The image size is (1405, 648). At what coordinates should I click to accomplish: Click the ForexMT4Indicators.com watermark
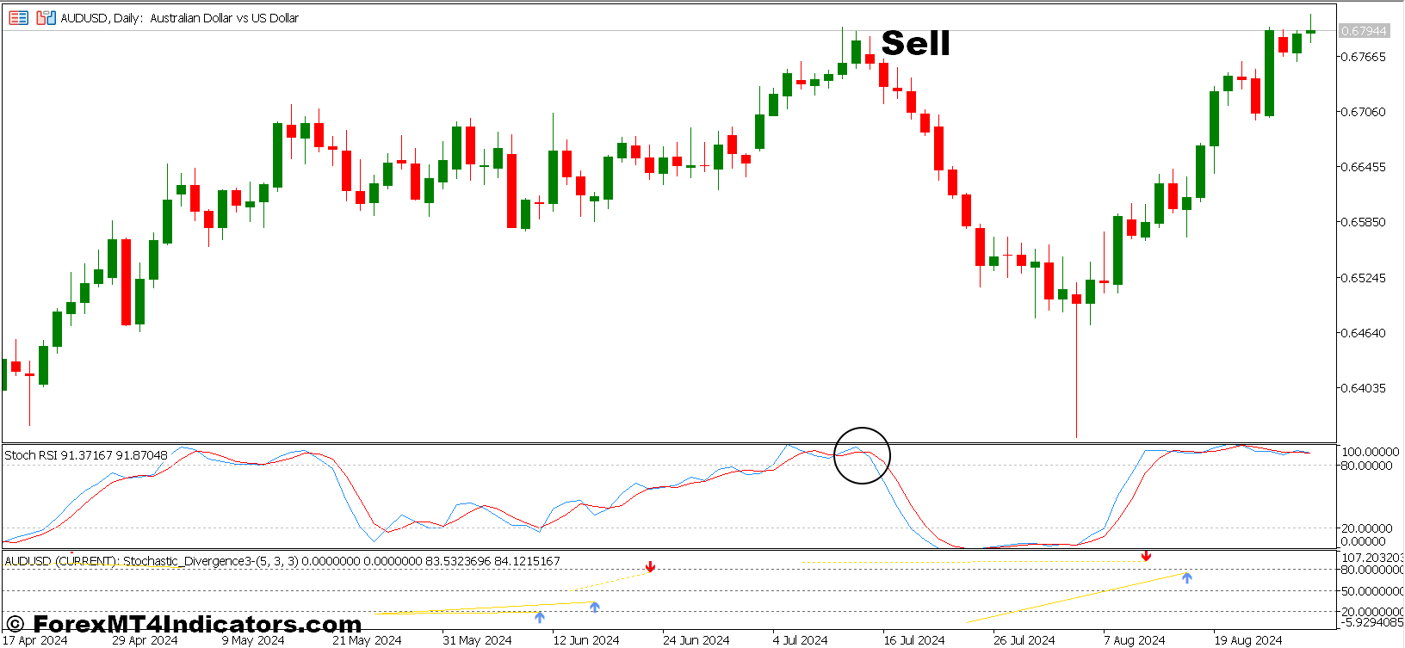(184, 624)
